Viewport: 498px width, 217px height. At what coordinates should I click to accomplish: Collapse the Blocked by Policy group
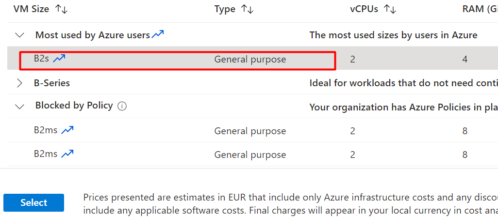(x=20, y=107)
